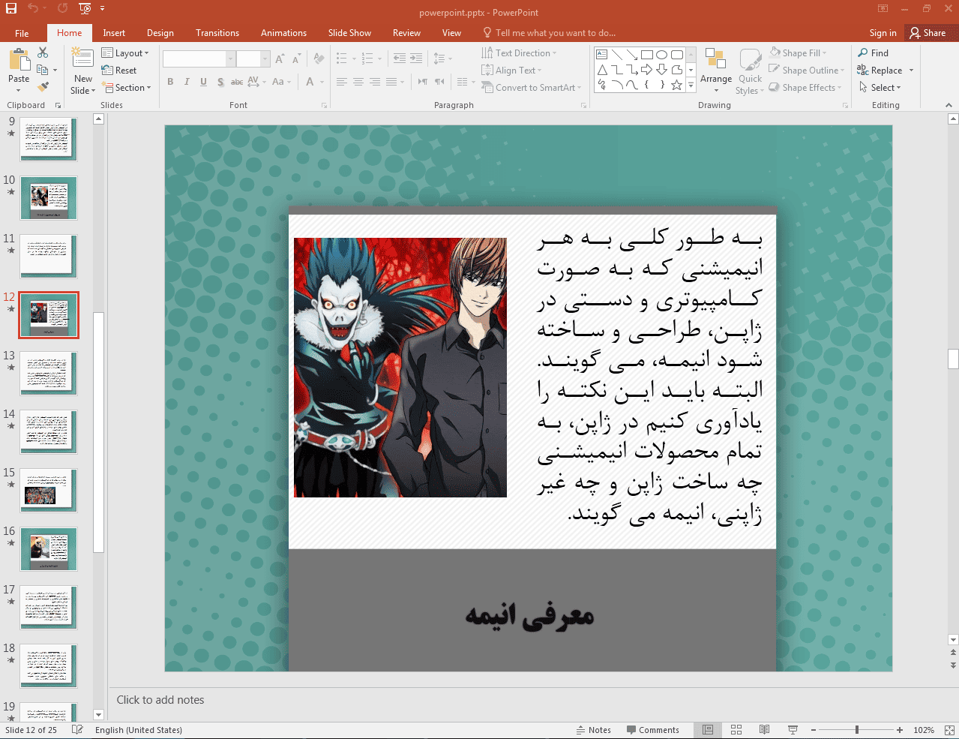Open the Section dropdown
Screen dimensions: 959x739
click(x=127, y=88)
